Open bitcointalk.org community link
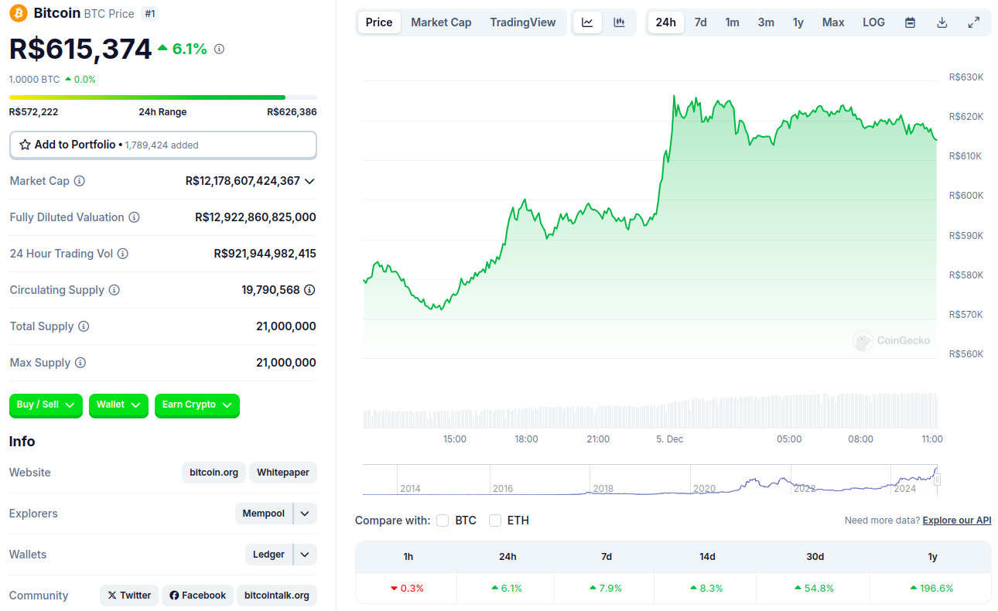This screenshot has height=611, width=998. 277,596
